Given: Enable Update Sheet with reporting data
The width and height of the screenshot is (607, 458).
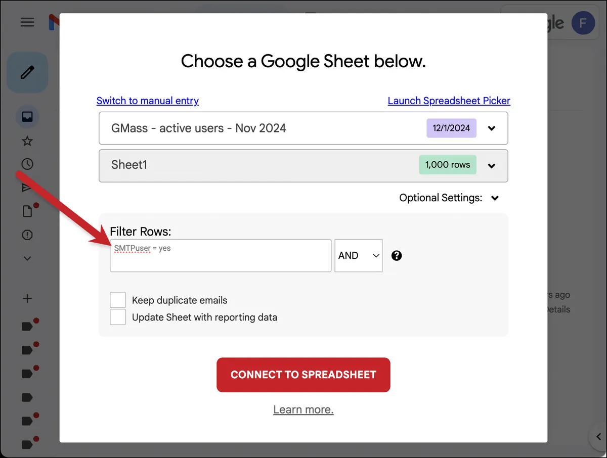Looking at the screenshot, I should (118, 317).
